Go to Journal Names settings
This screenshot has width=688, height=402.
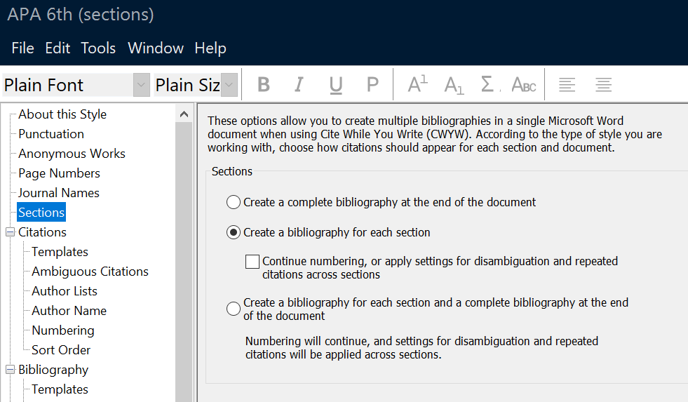coord(59,193)
